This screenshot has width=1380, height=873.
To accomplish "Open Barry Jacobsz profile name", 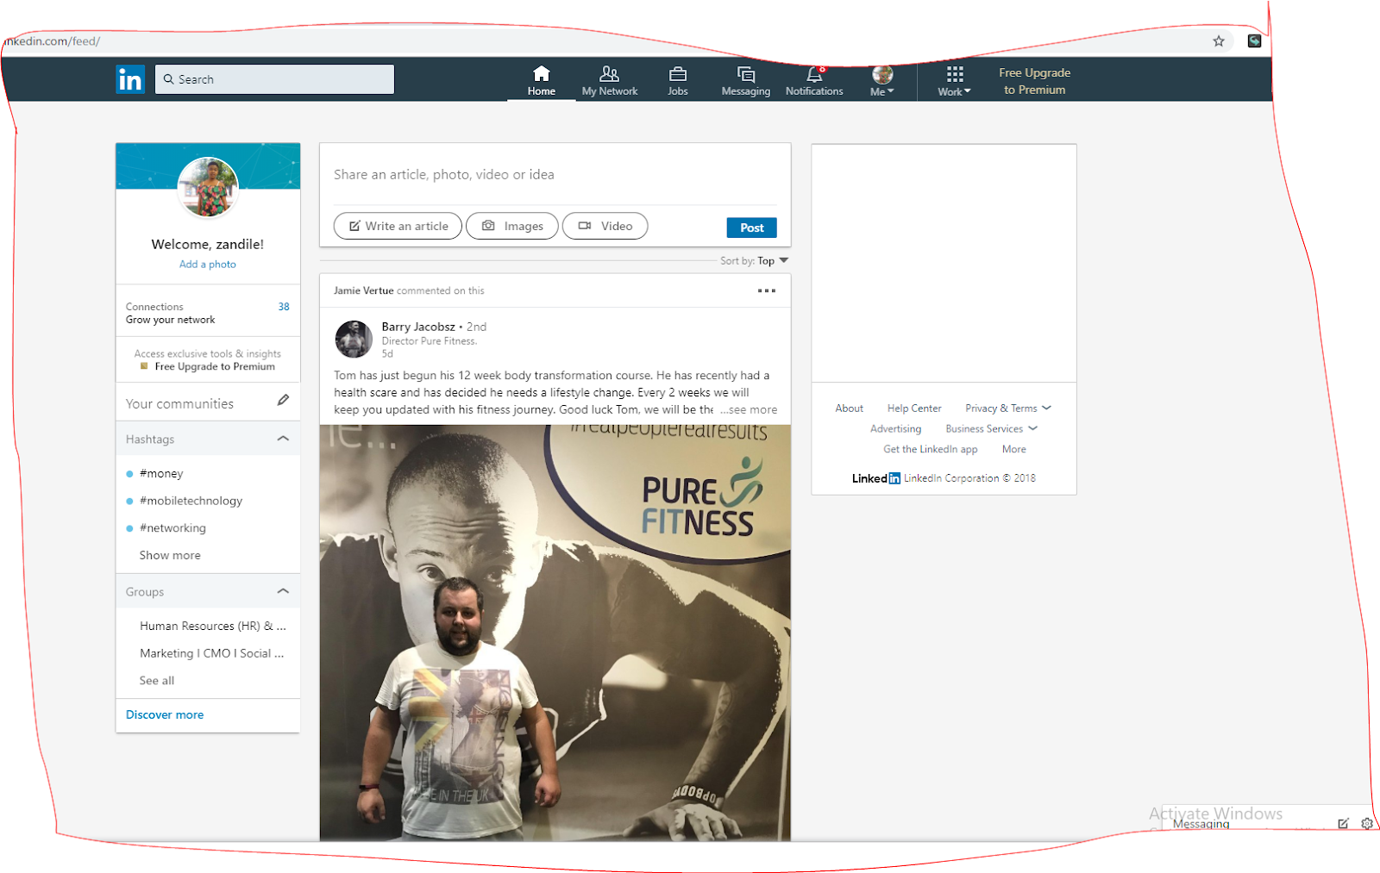I will click(418, 327).
